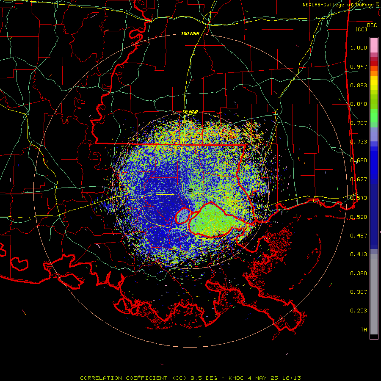The height and width of the screenshot is (381, 381).
Task: Select the 0.787 legend value
Action: tap(359, 123)
